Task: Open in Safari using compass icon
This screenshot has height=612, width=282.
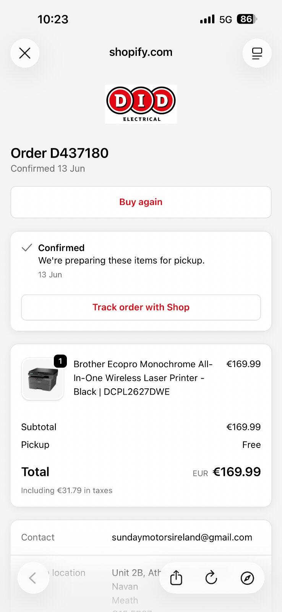Action: 247,578
